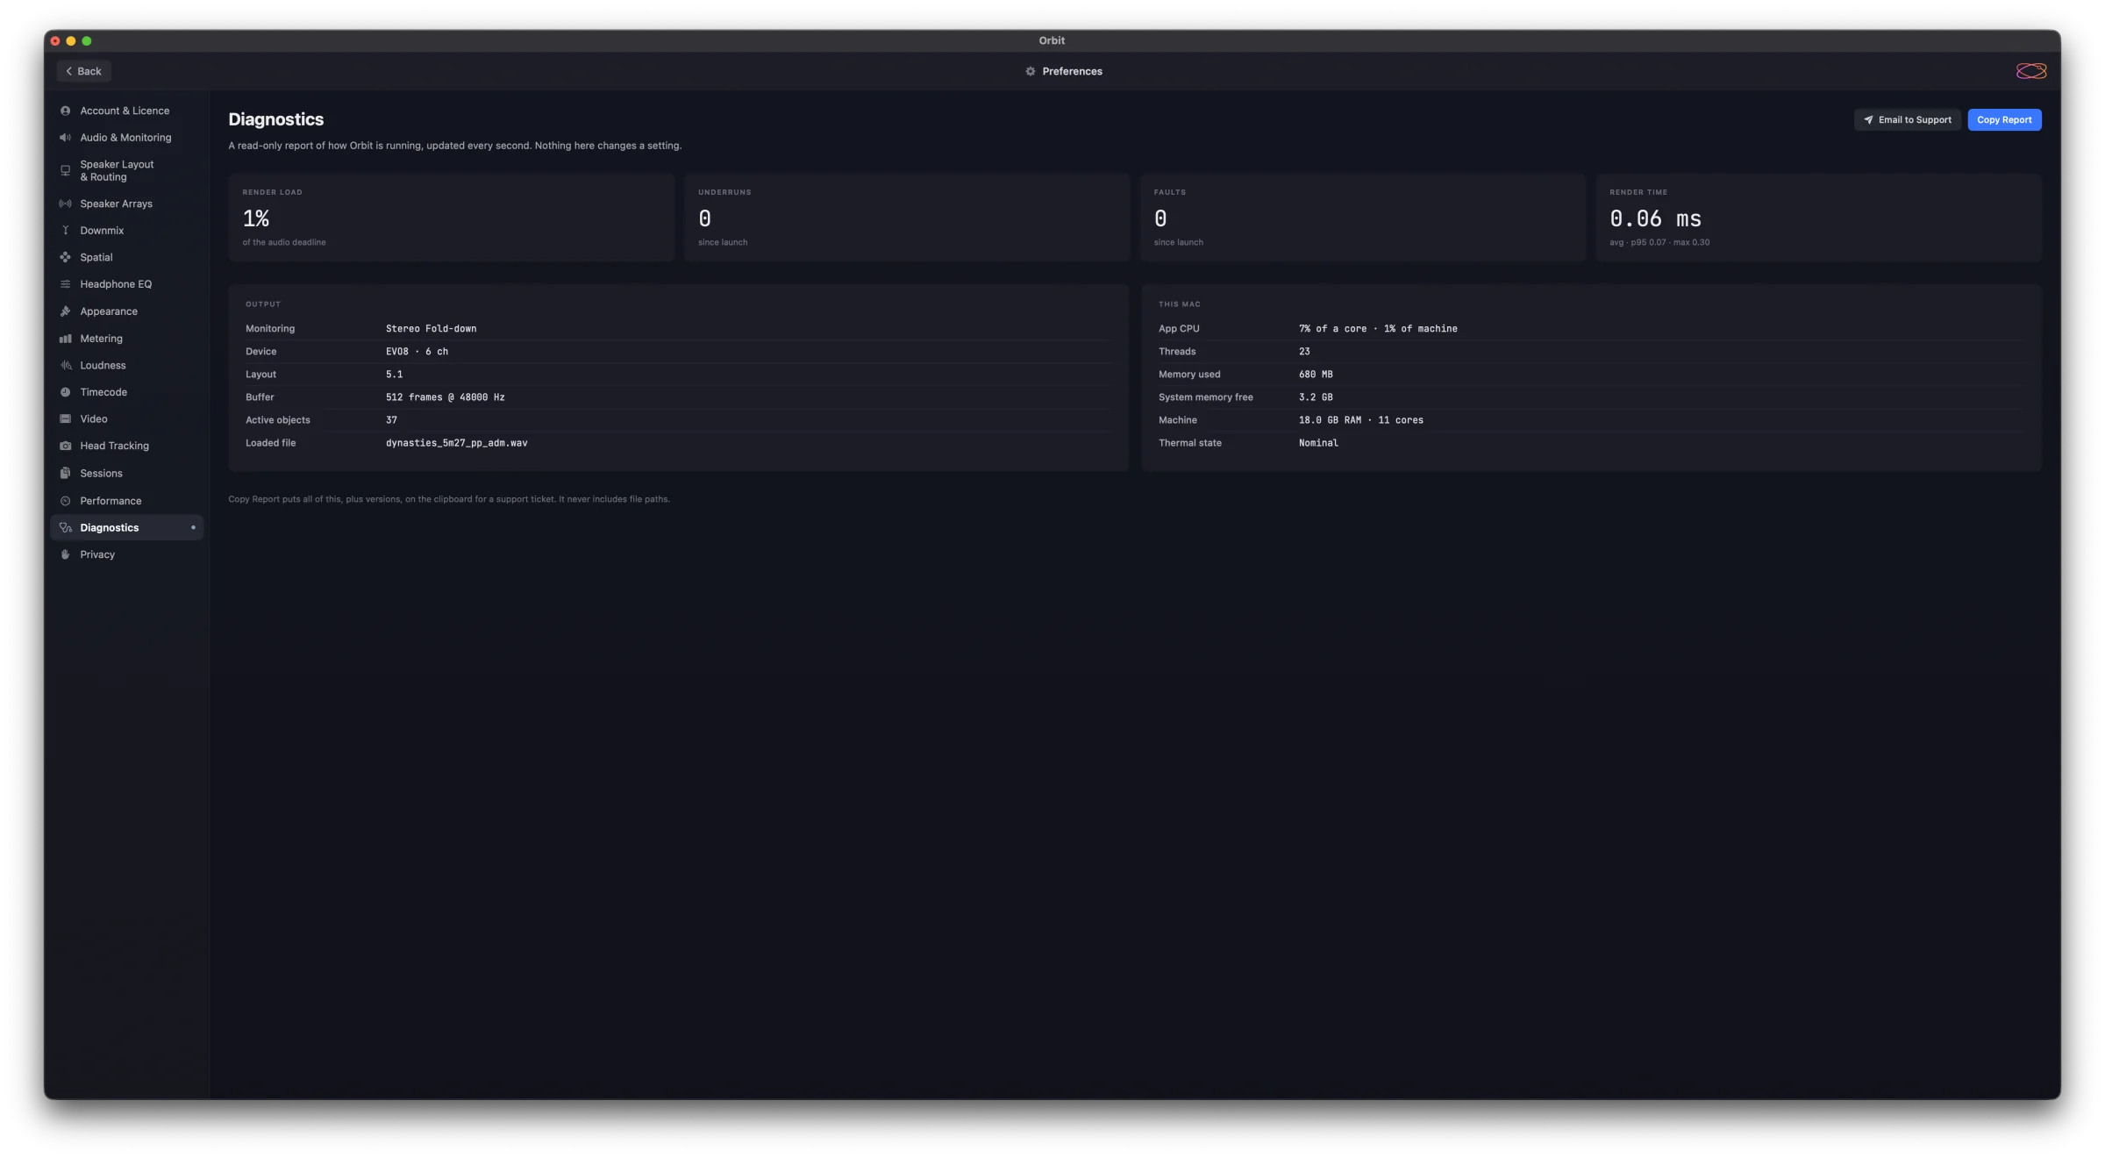The image size is (2105, 1158).
Task: Click the 512 frames @ 48000 Hz value
Action: (x=446, y=397)
